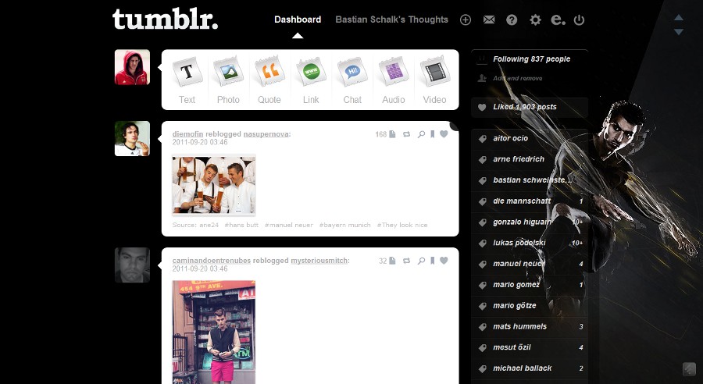Open the help question mark icon
This screenshot has width=703, height=384.
pos(512,20)
